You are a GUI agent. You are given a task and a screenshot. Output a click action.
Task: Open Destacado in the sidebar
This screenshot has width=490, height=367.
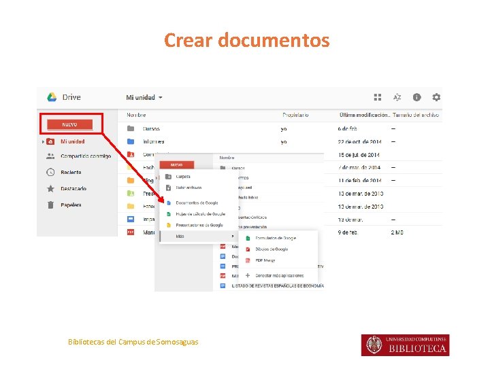(x=73, y=188)
